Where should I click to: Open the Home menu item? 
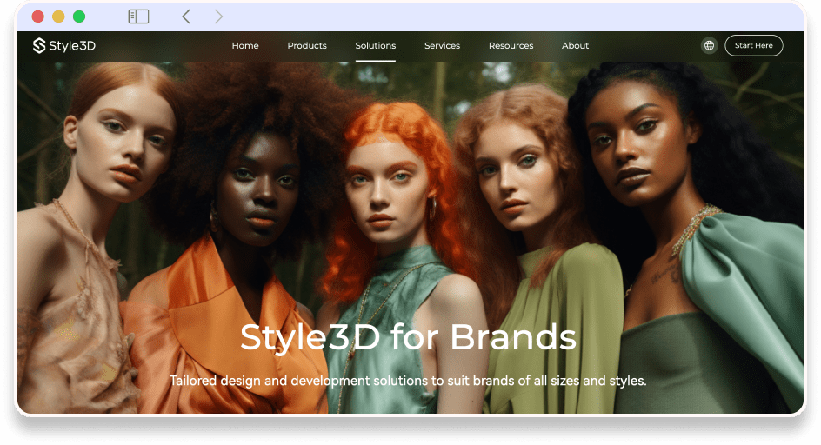(245, 46)
